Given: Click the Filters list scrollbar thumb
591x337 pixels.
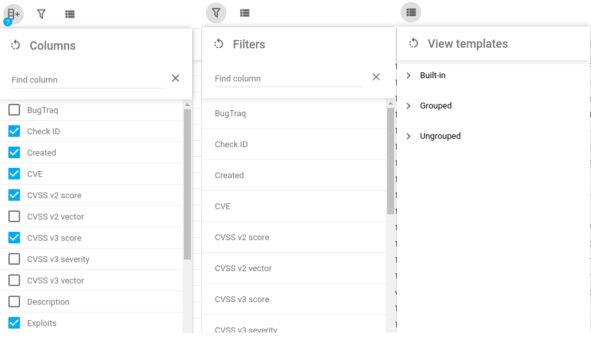Looking at the screenshot, I should click(x=390, y=161).
